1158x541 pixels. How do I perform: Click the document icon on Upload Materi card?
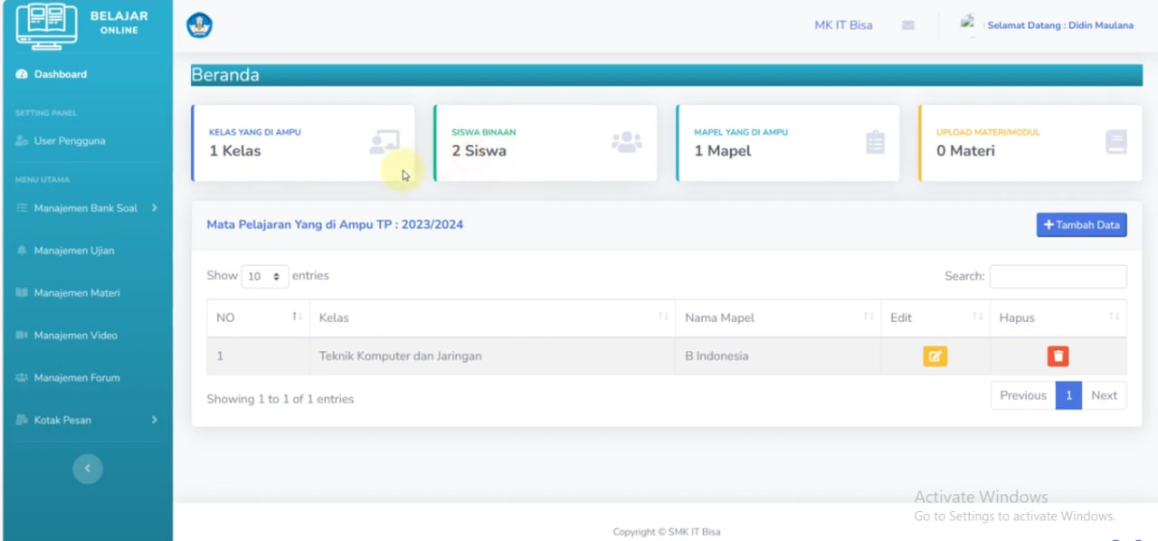coord(1115,143)
